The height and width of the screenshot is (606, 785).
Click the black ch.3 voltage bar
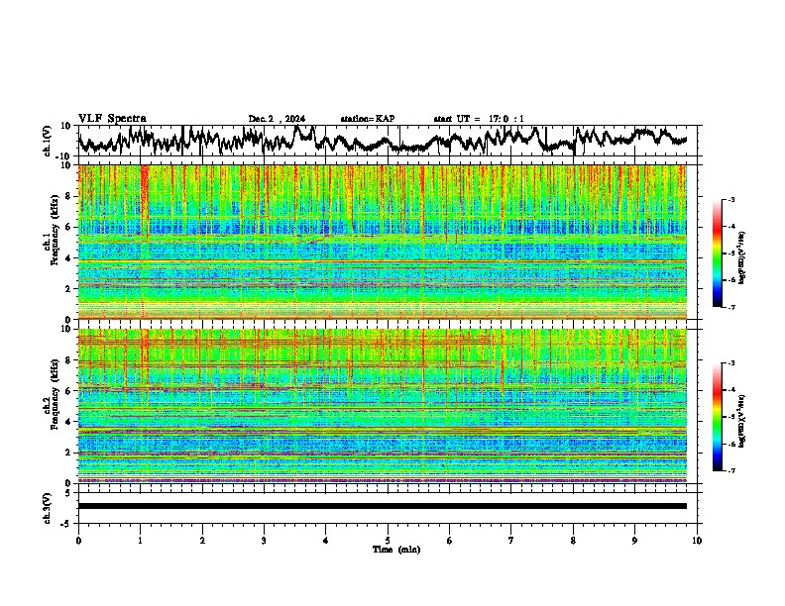pos(383,506)
